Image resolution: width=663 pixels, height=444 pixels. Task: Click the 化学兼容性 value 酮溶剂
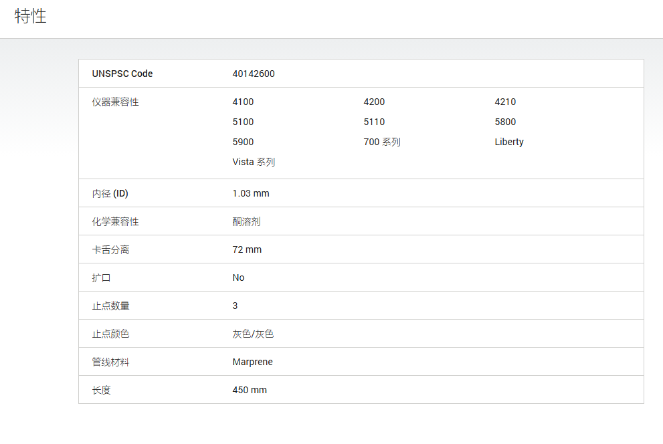pos(246,221)
